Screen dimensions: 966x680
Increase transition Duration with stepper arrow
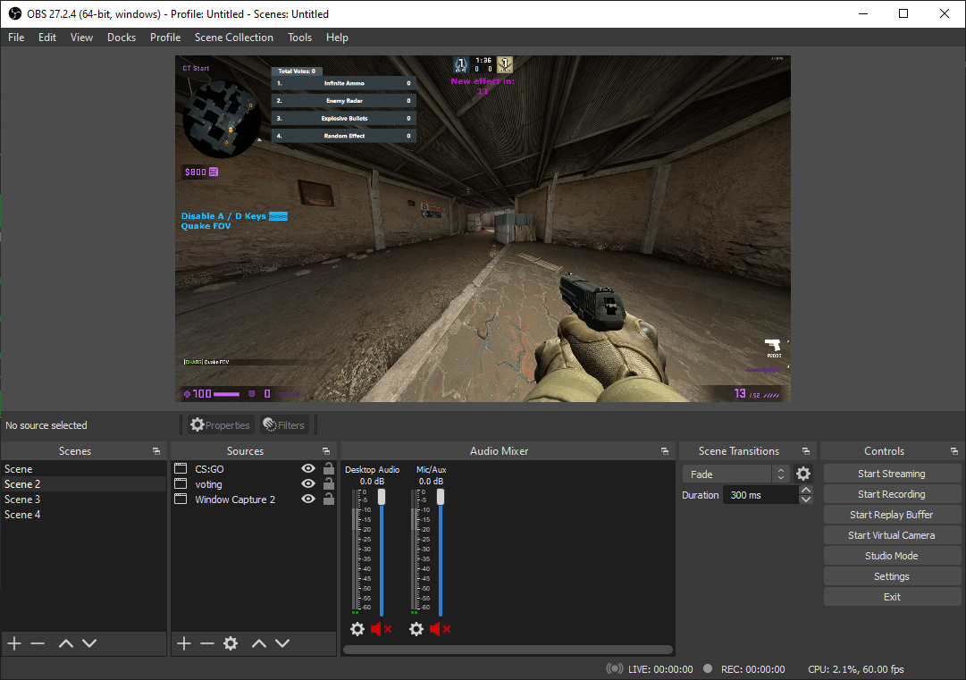point(806,489)
